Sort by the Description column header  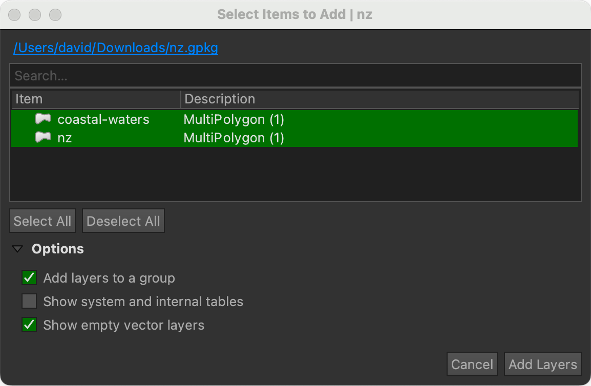pos(379,99)
